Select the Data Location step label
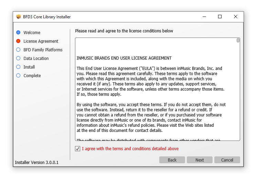The width and height of the screenshot is (258, 186). (36, 59)
